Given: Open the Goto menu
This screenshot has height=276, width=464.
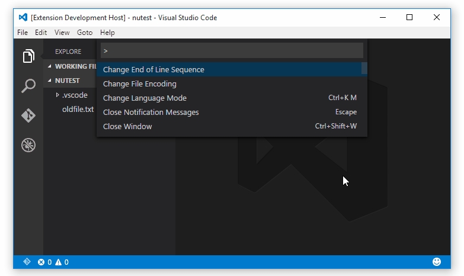Looking at the screenshot, I should pyautogui.click(x=85, y=33).
